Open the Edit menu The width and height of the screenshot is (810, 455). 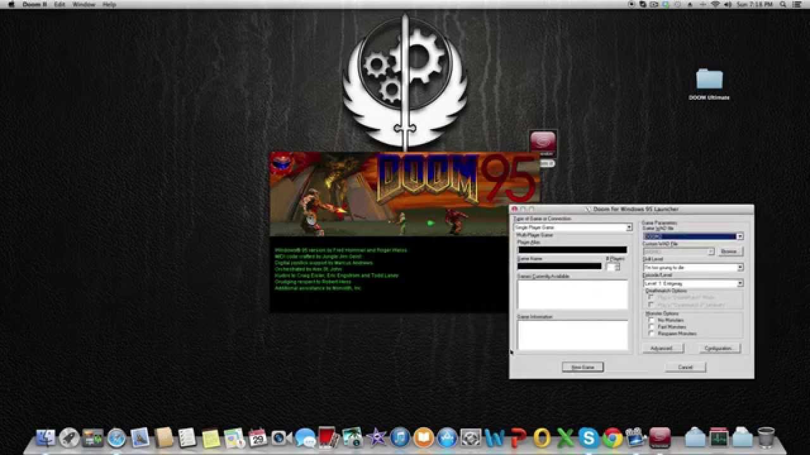pos(59,4)
